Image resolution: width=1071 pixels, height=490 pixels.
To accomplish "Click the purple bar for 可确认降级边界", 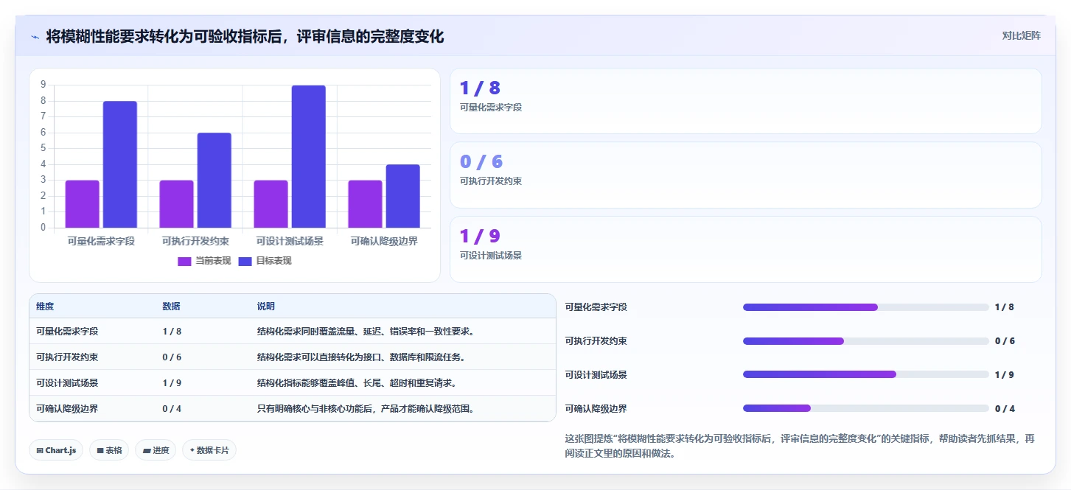I will (365, 204).
